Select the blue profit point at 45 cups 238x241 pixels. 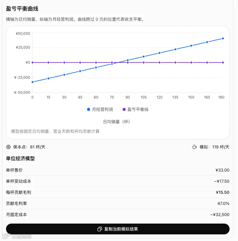80,71
